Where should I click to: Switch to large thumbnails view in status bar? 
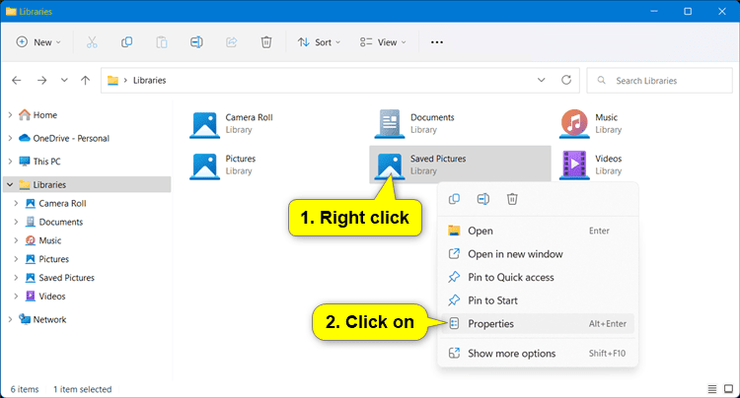[x=728, y=389]
